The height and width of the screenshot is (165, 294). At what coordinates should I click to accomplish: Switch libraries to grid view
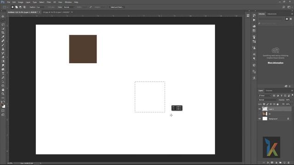point(287,19)
